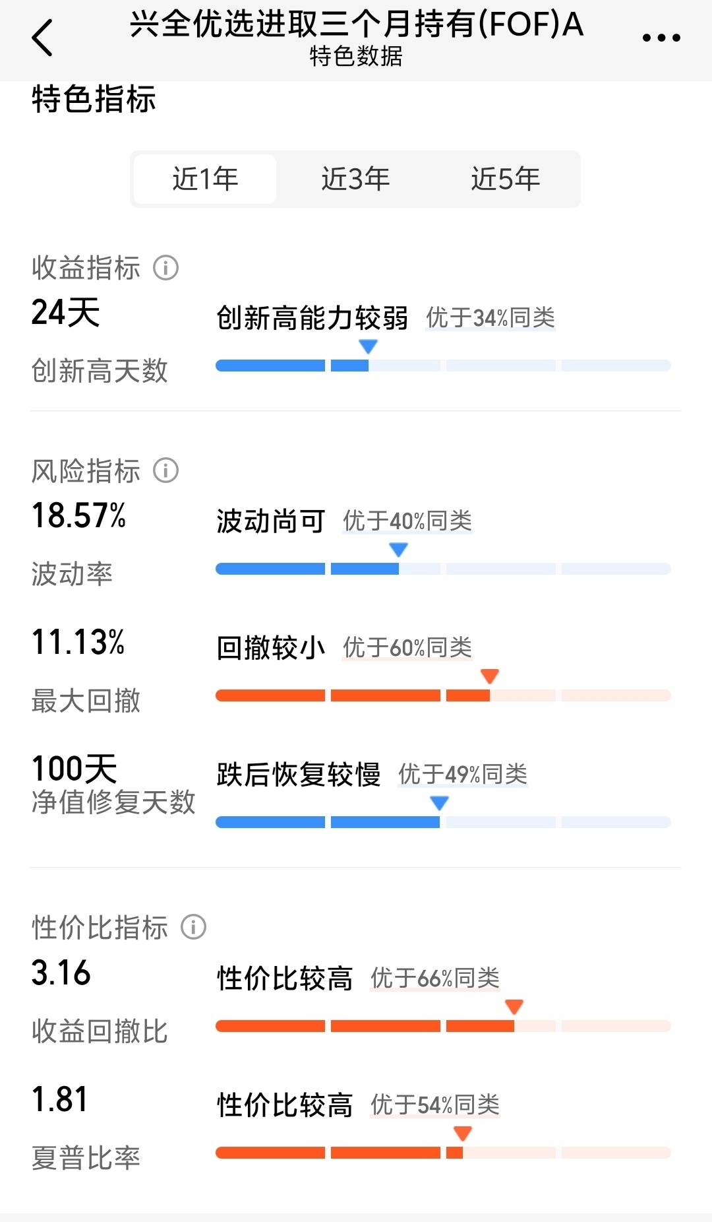Viewport: 712px width, 1222px height.
Task: Tap the 优于54%同类 link
Action: pyautogui.click(x=435, y=1105)
